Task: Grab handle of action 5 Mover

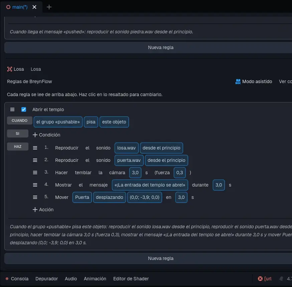Action: click(35, 197)
